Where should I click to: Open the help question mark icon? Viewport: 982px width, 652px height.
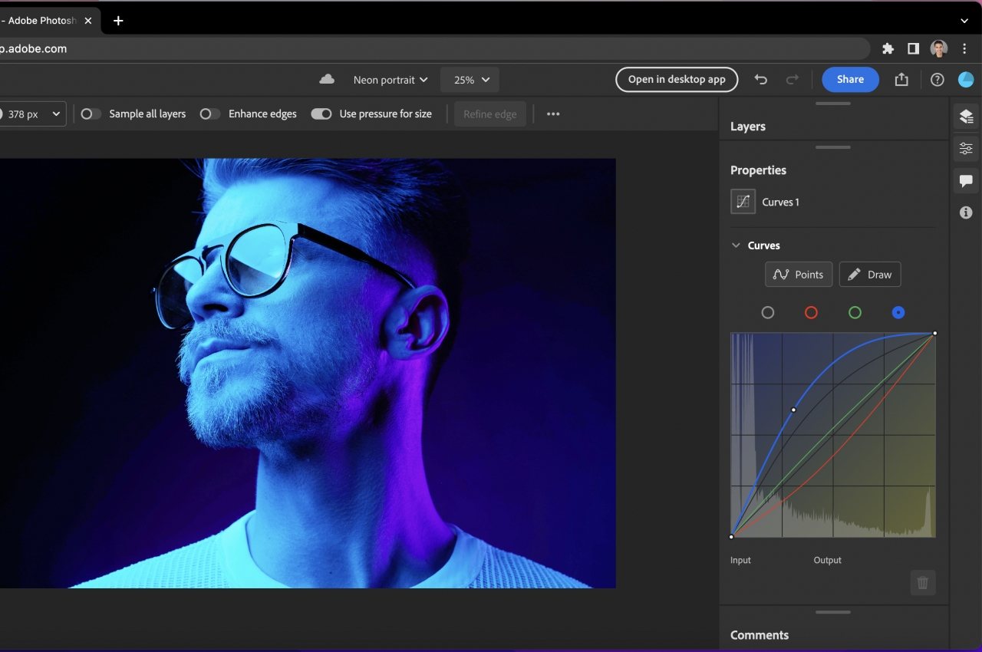(937, 80)
